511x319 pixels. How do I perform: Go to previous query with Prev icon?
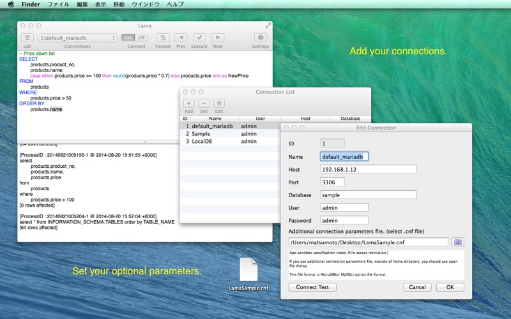click(181, 38)
